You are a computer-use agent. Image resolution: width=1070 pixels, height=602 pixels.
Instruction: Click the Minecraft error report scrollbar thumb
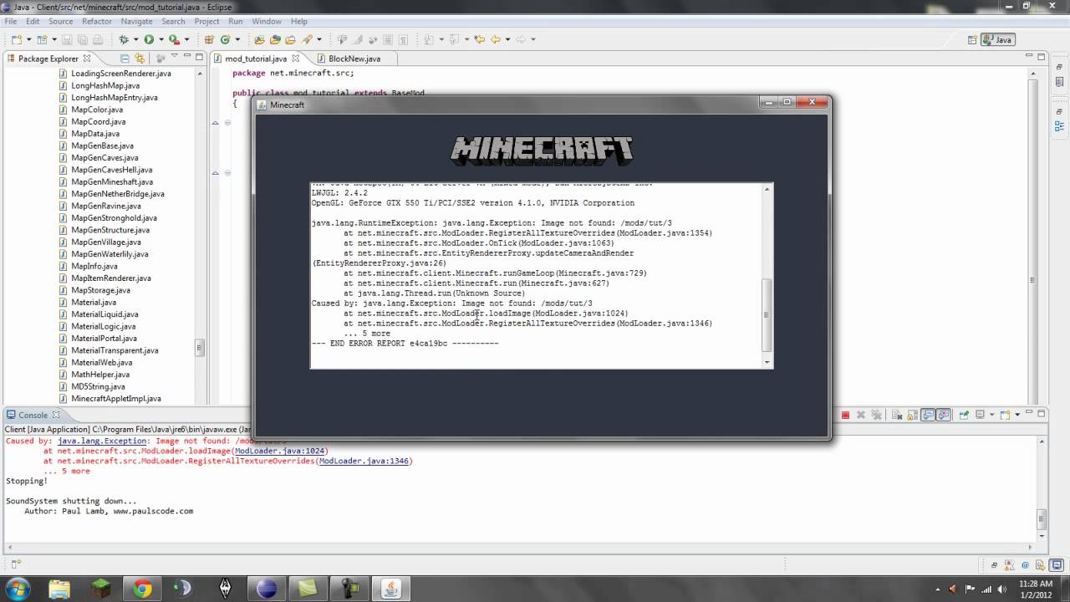point(767,314)
